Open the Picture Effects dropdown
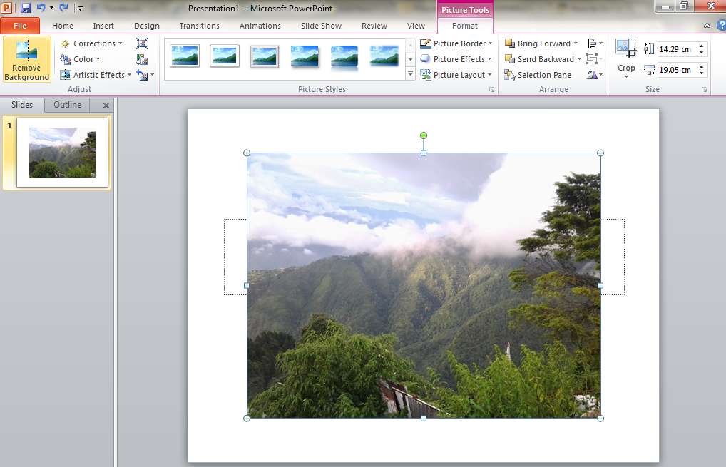The image size is (726, 467). point(456,59)
